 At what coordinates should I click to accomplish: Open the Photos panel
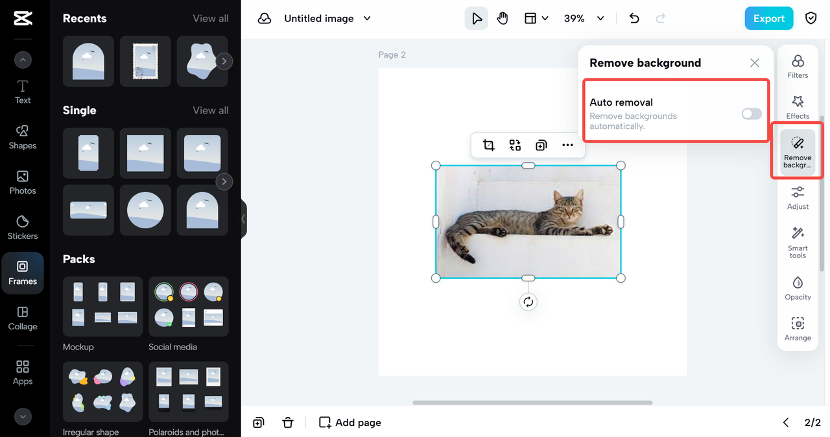click(23, 182)
